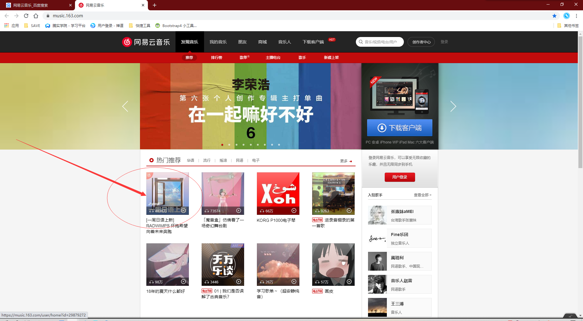583x321 pixels.
Task: Play 18年的夏天什么都好 cover button
Action: coord(183,282)
